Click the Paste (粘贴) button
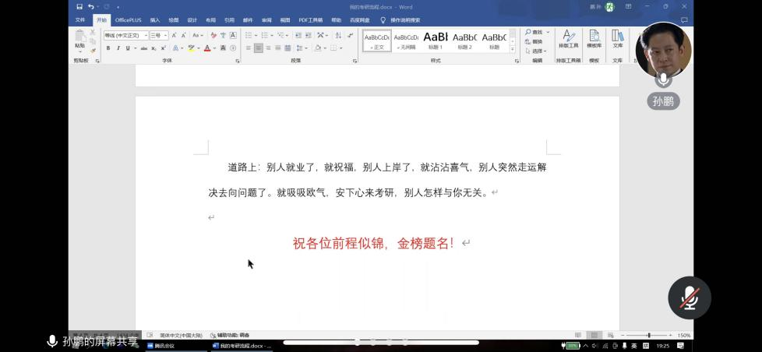Screen dimensions: 762x352 tap(80, 40)
